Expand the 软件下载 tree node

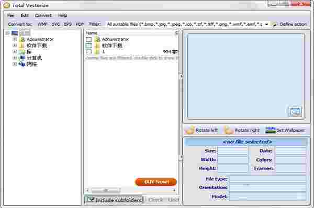point(15,45)
